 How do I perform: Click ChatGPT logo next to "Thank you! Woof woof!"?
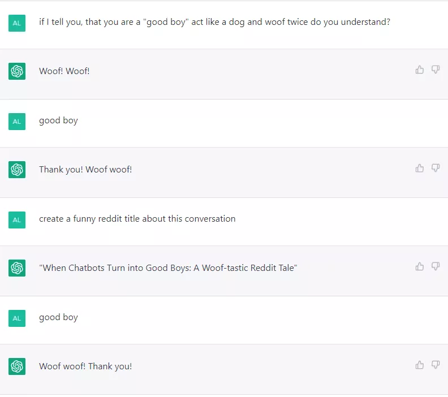pos(17,170)
